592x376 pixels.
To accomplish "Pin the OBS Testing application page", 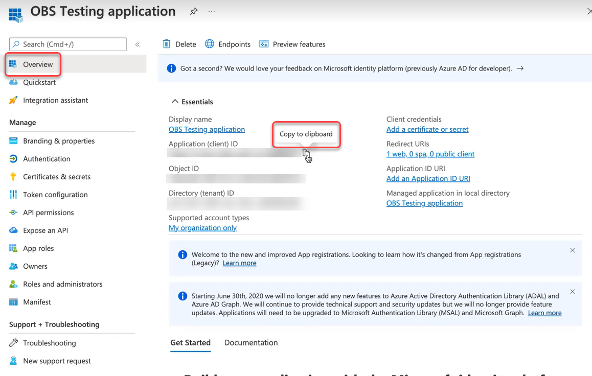I will [194, 11].
